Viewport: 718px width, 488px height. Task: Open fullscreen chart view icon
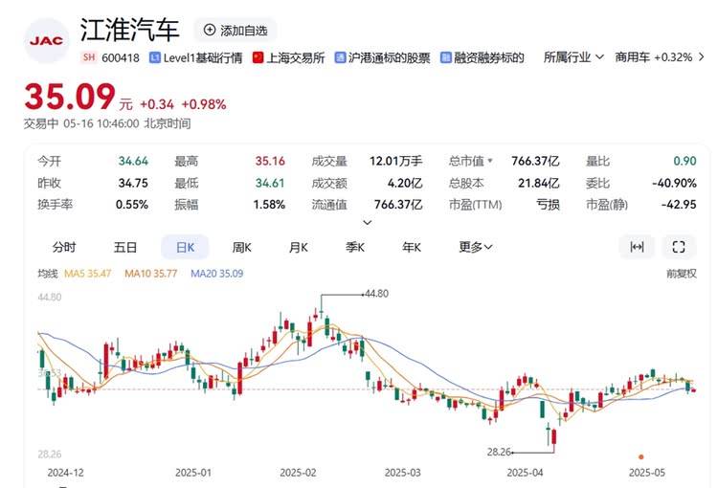tap(679, 247)
